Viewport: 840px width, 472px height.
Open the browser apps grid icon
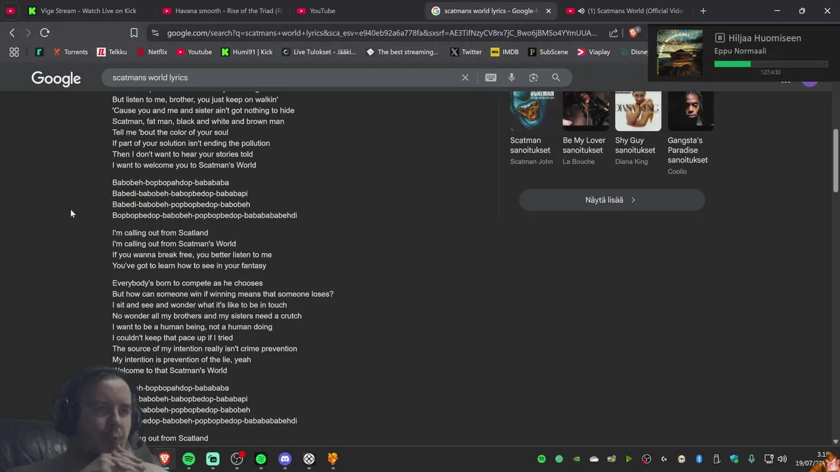pyautogui.click(x=14, y=52)
